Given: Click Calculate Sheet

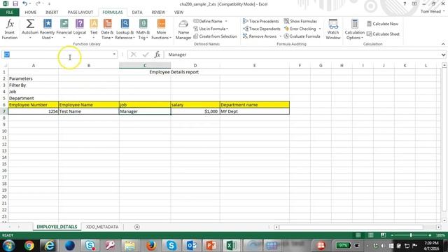Looking at the screenshot, I should (383, 34).
